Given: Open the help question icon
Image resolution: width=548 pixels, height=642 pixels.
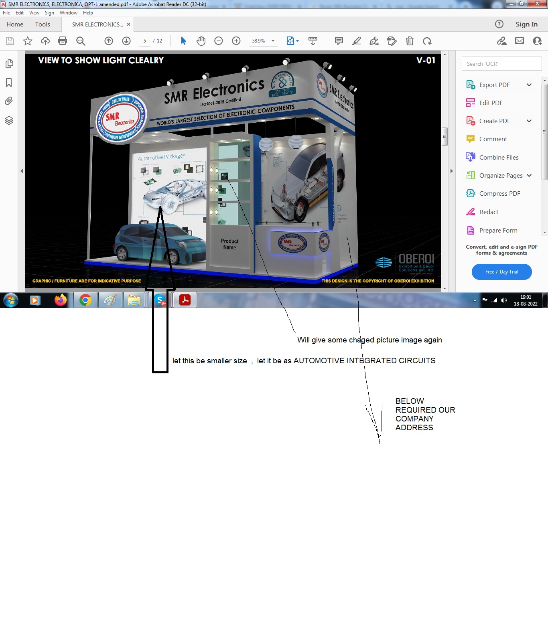Looking at the screenshot, I should point(499,24).
